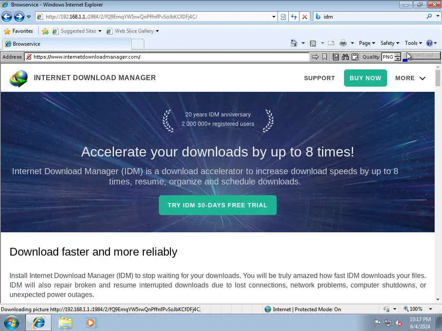The width and height of the screenshot is (442, 331).
Task: Go forward with the IE Forward arrow
Action: pyautogui.click(x=19, y=17)
